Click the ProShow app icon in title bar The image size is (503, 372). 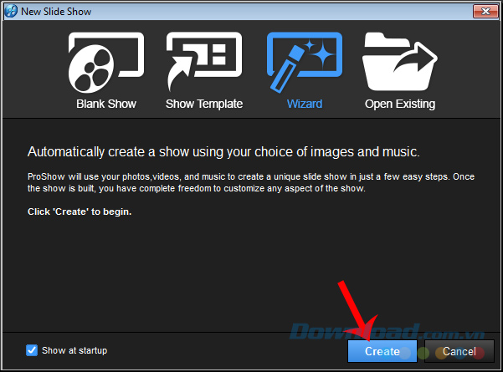pos(11,12)
